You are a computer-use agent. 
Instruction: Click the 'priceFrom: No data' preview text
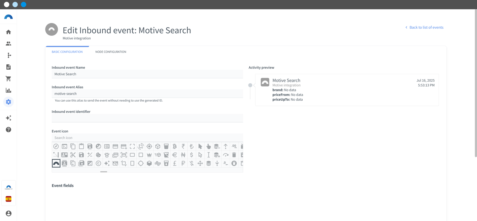(288, 95)
